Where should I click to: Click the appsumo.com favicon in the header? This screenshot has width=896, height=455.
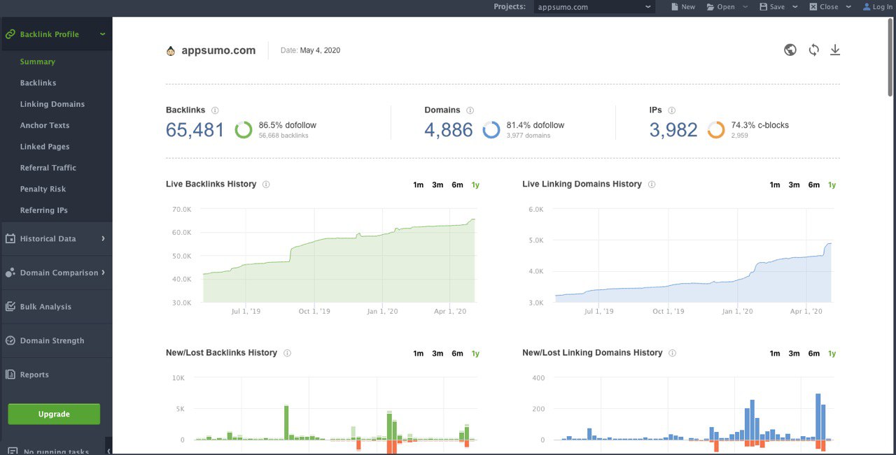(171, 50)
